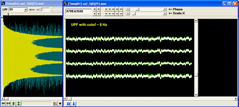
Task: Click the LPF combo box showing 33
Action: (x=18, y=10)
